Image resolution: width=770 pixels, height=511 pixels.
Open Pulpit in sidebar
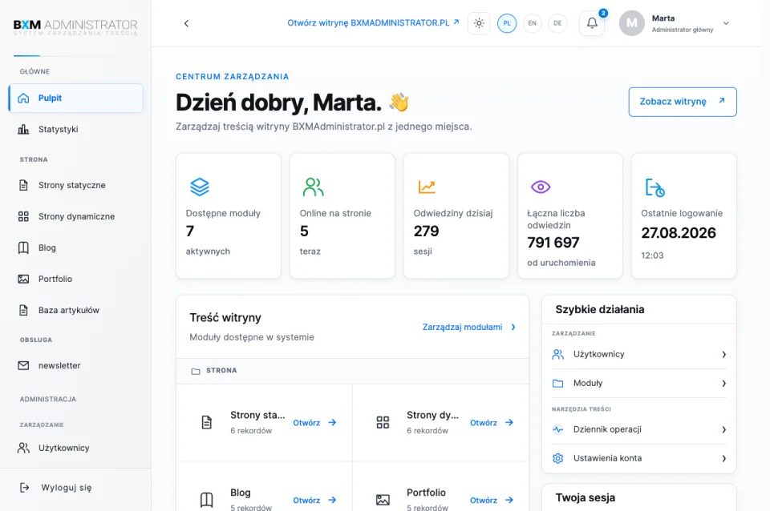[75, 98]
